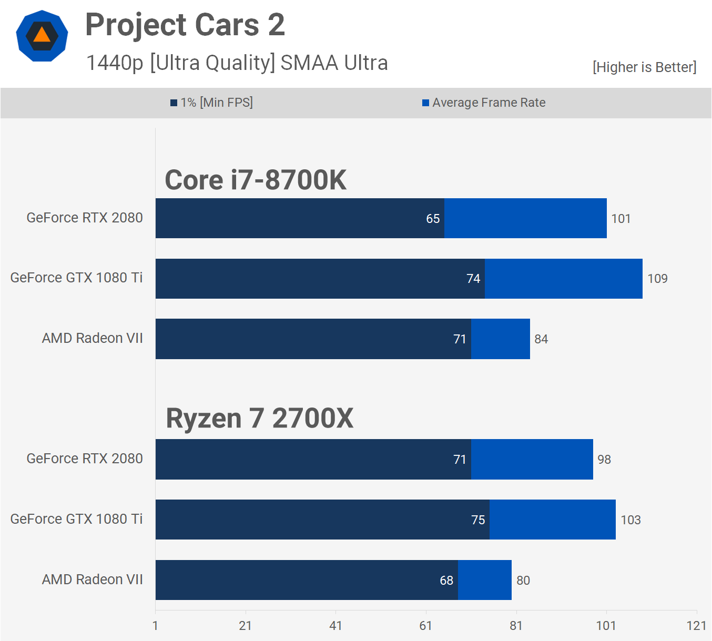Click the 84 average frame rate value

click(x=541, y=339)
